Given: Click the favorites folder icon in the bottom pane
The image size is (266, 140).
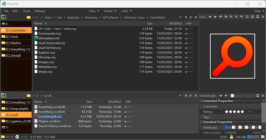Looking at the screenshot, I should tap(3, 95).
